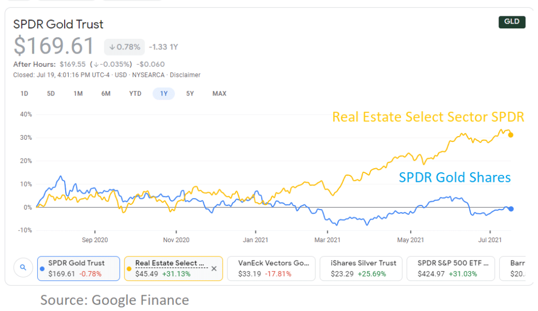The image size is (538, 311).
Task: Click the down-arrow 0.78% change badge
Action: tap(124, 47)
